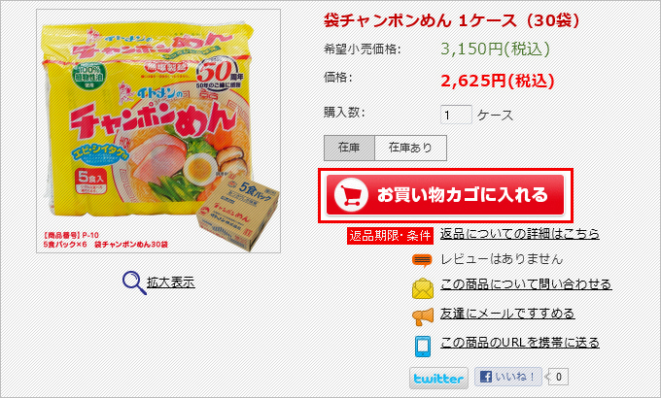This screenshot has width=661, height=398.
Task: Open この商品のURLを携帯に送る link
Action: click(x=520, y=343)
